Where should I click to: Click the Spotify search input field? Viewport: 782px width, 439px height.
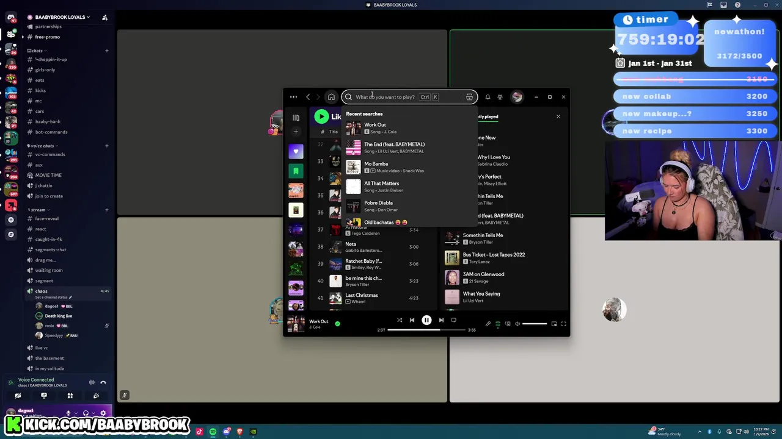coord(409,97)
